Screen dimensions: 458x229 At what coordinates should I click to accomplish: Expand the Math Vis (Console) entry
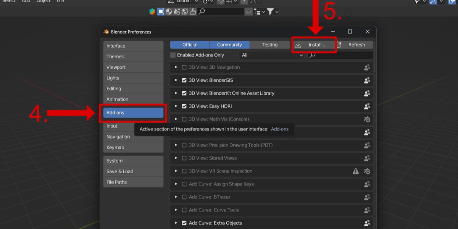[x=176, y=119]
